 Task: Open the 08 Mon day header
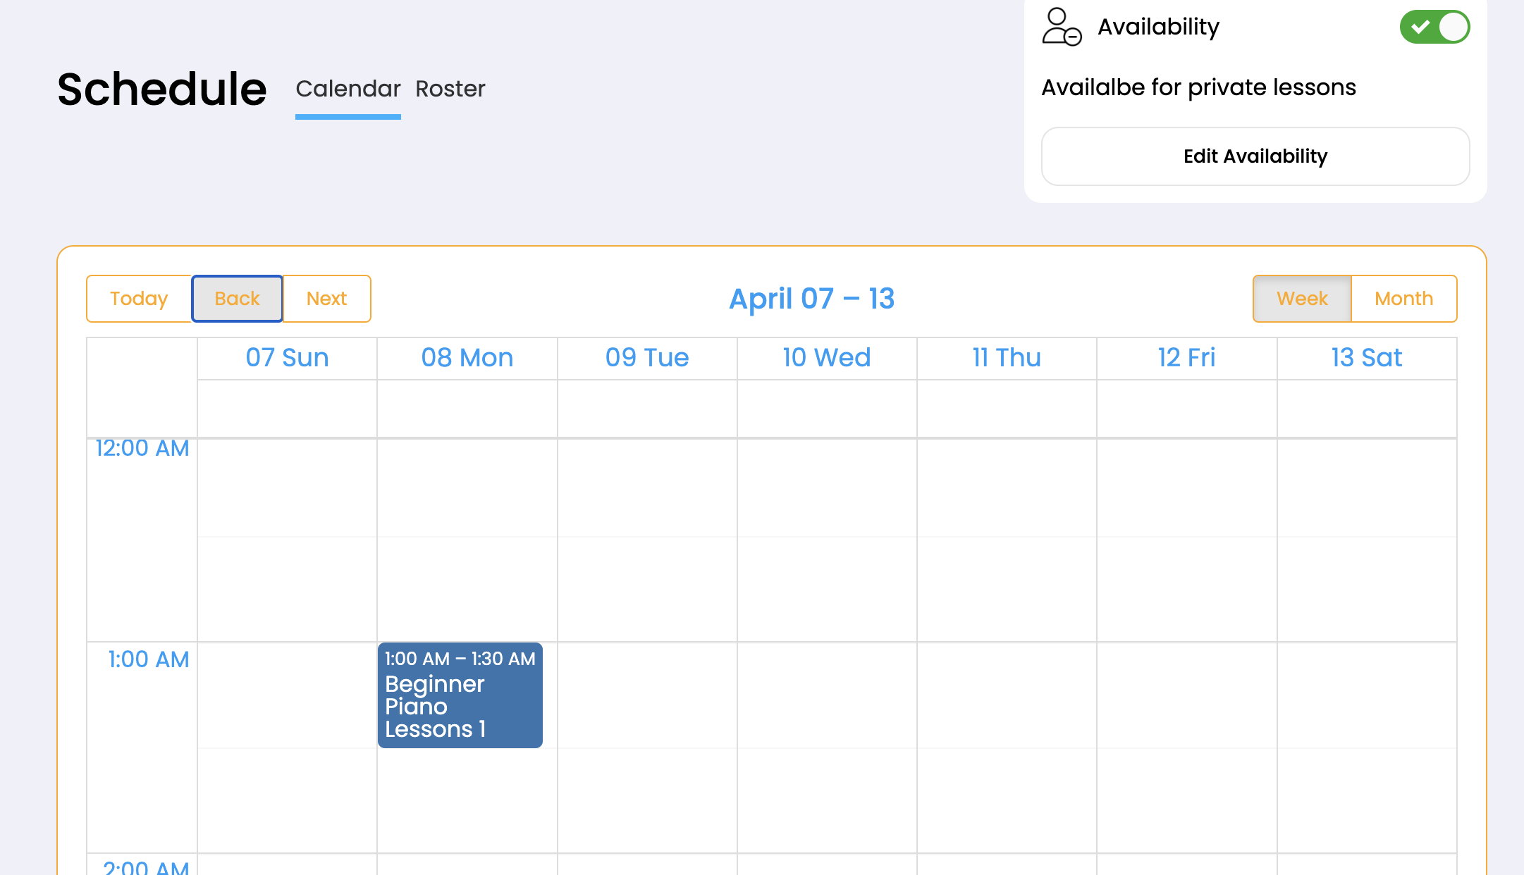point(467,358)
